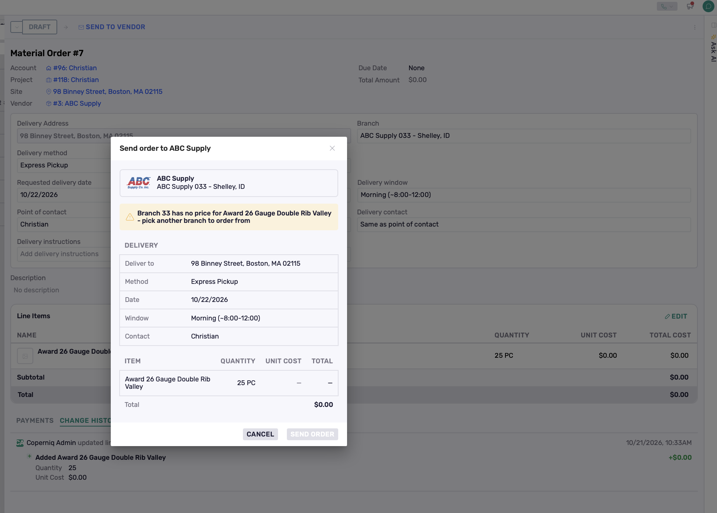Click the Coperniq Admin avatar icon
The image size is (717, 513).
(x=20, y=443)
